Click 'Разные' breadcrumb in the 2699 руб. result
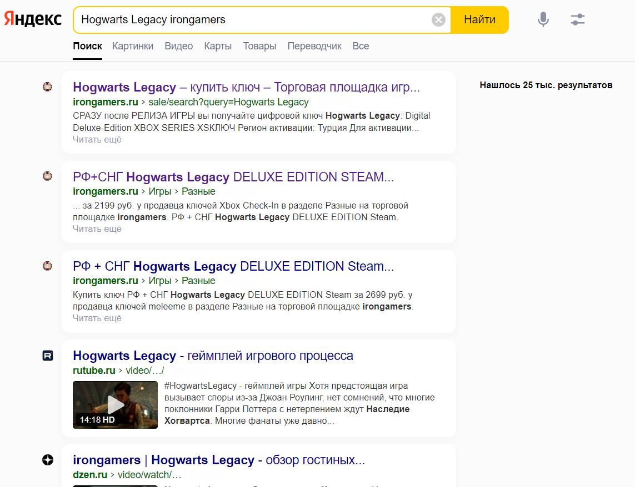 point(198,281)
